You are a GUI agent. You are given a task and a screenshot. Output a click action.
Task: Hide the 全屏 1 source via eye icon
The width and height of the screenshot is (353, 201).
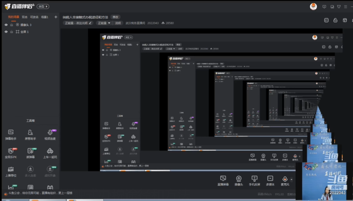click(6, 32)
